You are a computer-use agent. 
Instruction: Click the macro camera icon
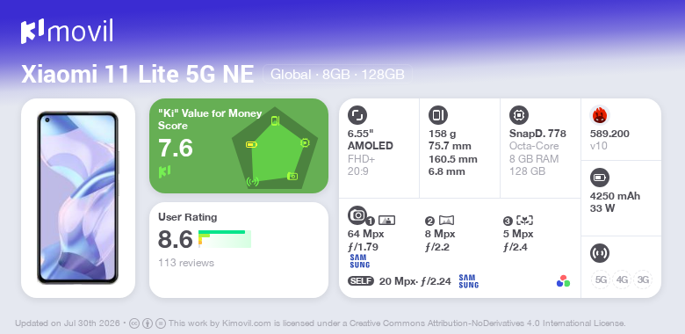(524, 221)
